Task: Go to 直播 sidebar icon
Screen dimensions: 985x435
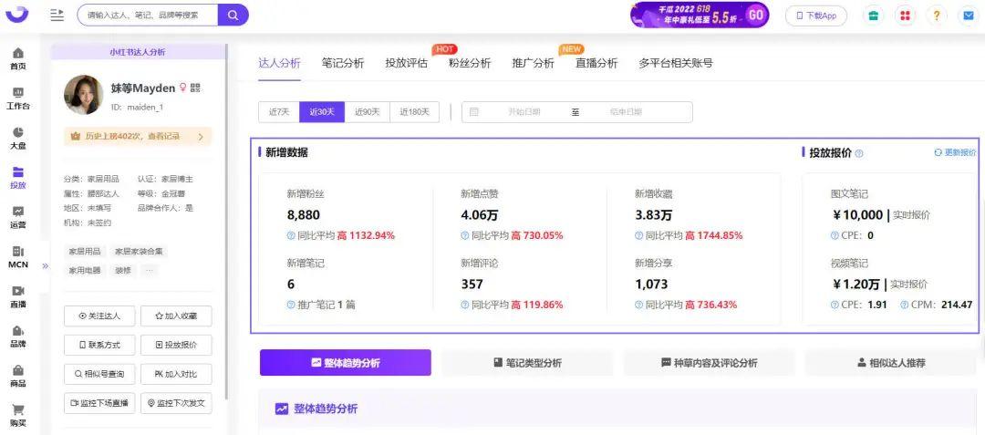Action: [x=18, y=297]
